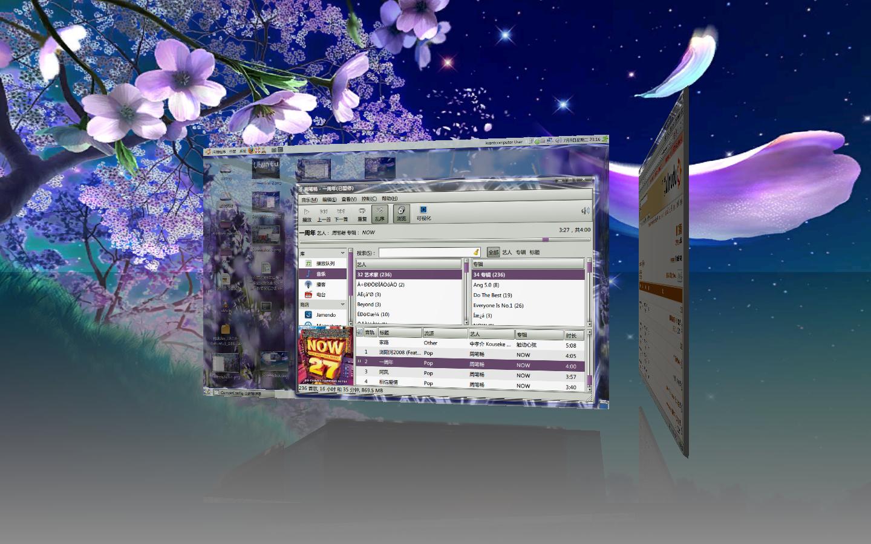
Task: Sort tracks by 时长 column header
Action: (574, 335)
